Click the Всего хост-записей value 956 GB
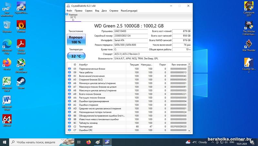This screenshot has width=258, height=146. (x=182, y=36)
